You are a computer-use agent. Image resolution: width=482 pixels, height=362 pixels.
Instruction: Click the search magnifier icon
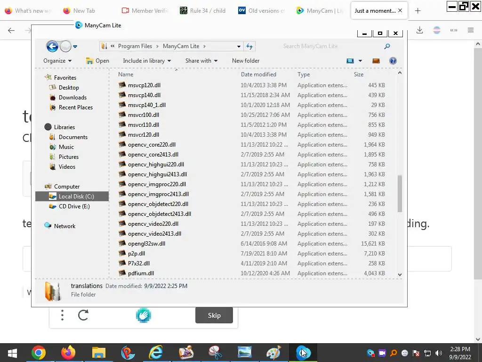pos(387,46)
